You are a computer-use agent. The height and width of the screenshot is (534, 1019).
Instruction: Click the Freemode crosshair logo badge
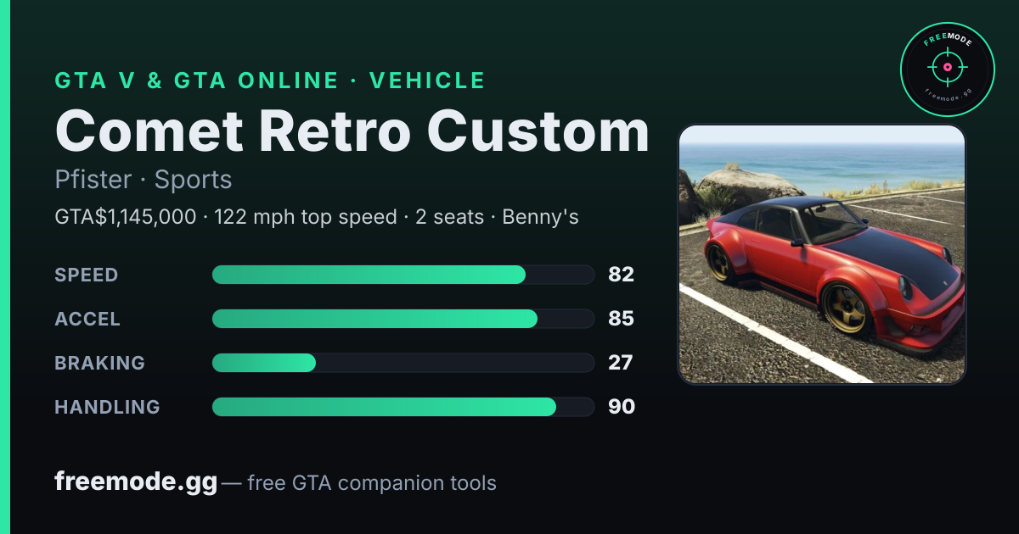point(947,70)
